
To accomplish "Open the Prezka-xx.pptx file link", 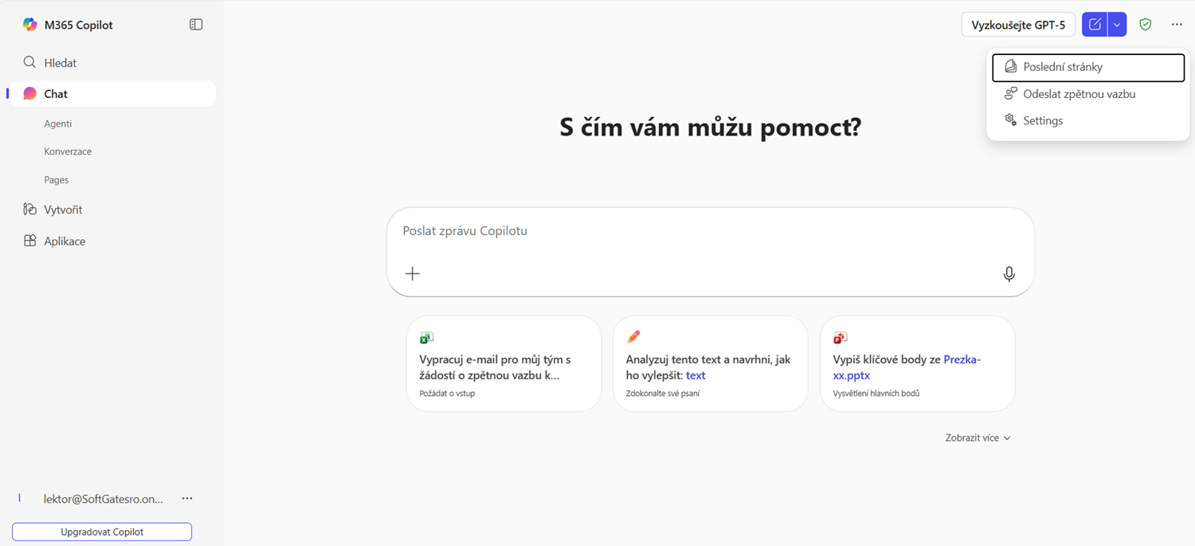I will 962,359.
